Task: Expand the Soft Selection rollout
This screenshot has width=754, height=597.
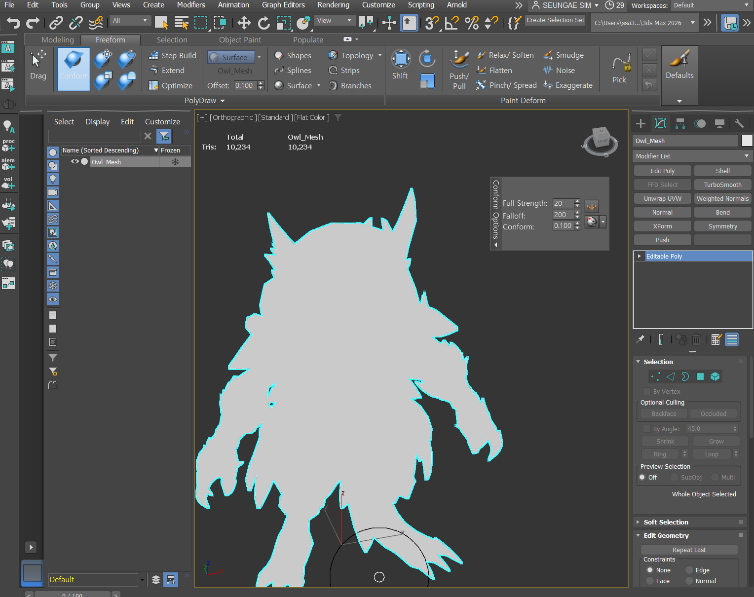Action: pyautogui.click(x=665, y=522)
